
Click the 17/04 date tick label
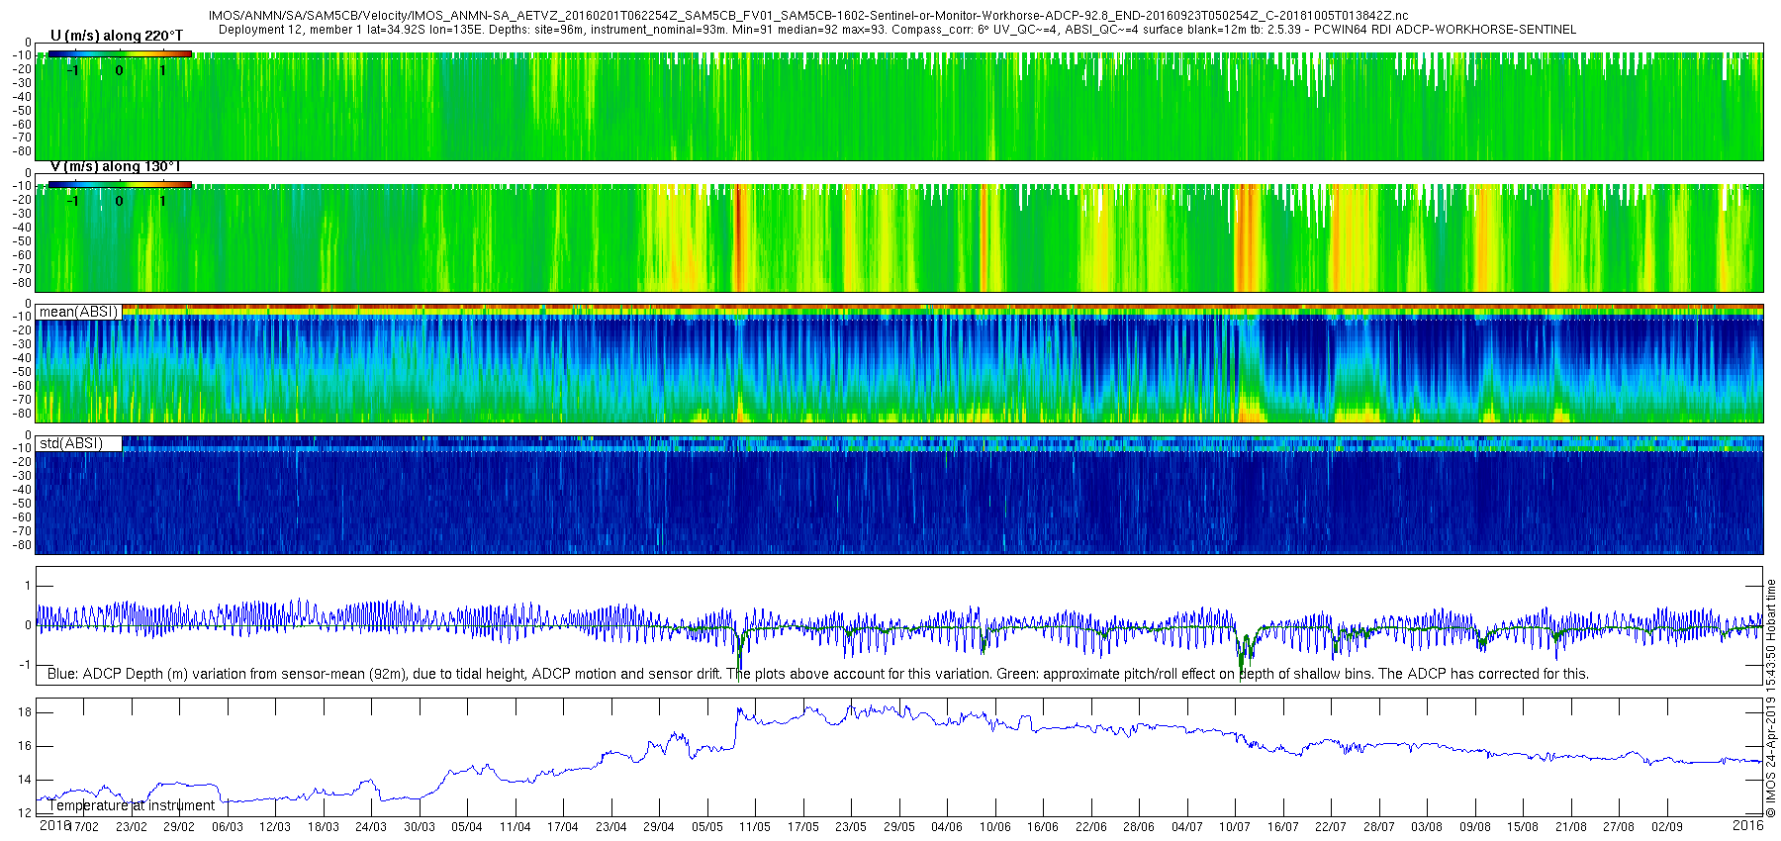click(563, 827)
